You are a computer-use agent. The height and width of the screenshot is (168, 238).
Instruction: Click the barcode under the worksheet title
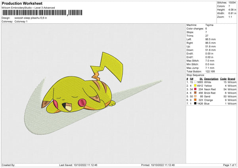pyautogui.click(x=42, y=13)
